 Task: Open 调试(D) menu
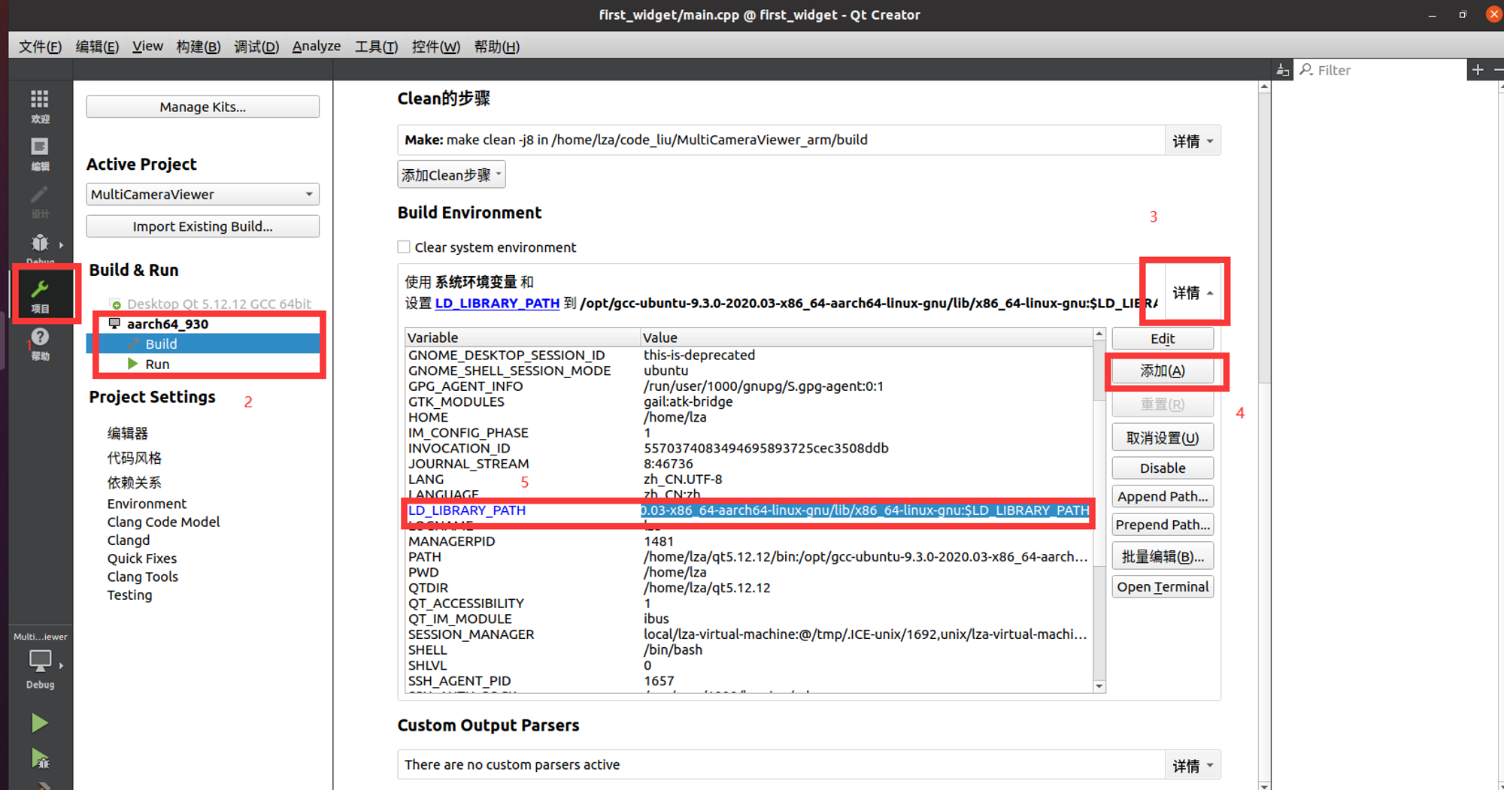(256, 47)
